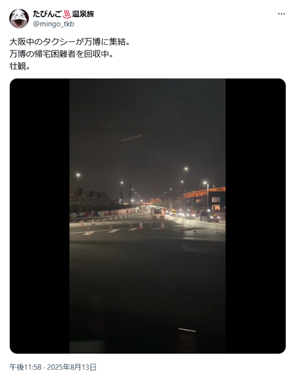Open the more options three-dot menu
Image resolution: width=296 pixels, height=379 pixels.
tap(281, 14)
